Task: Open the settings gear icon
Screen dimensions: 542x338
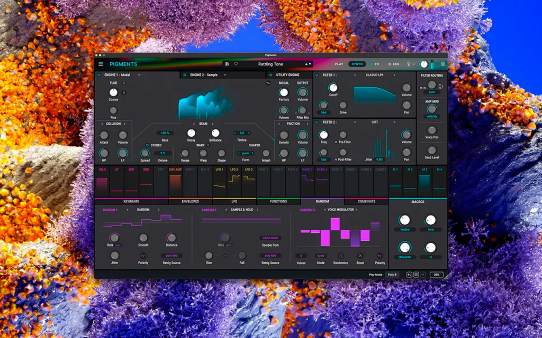Action: 442,64
